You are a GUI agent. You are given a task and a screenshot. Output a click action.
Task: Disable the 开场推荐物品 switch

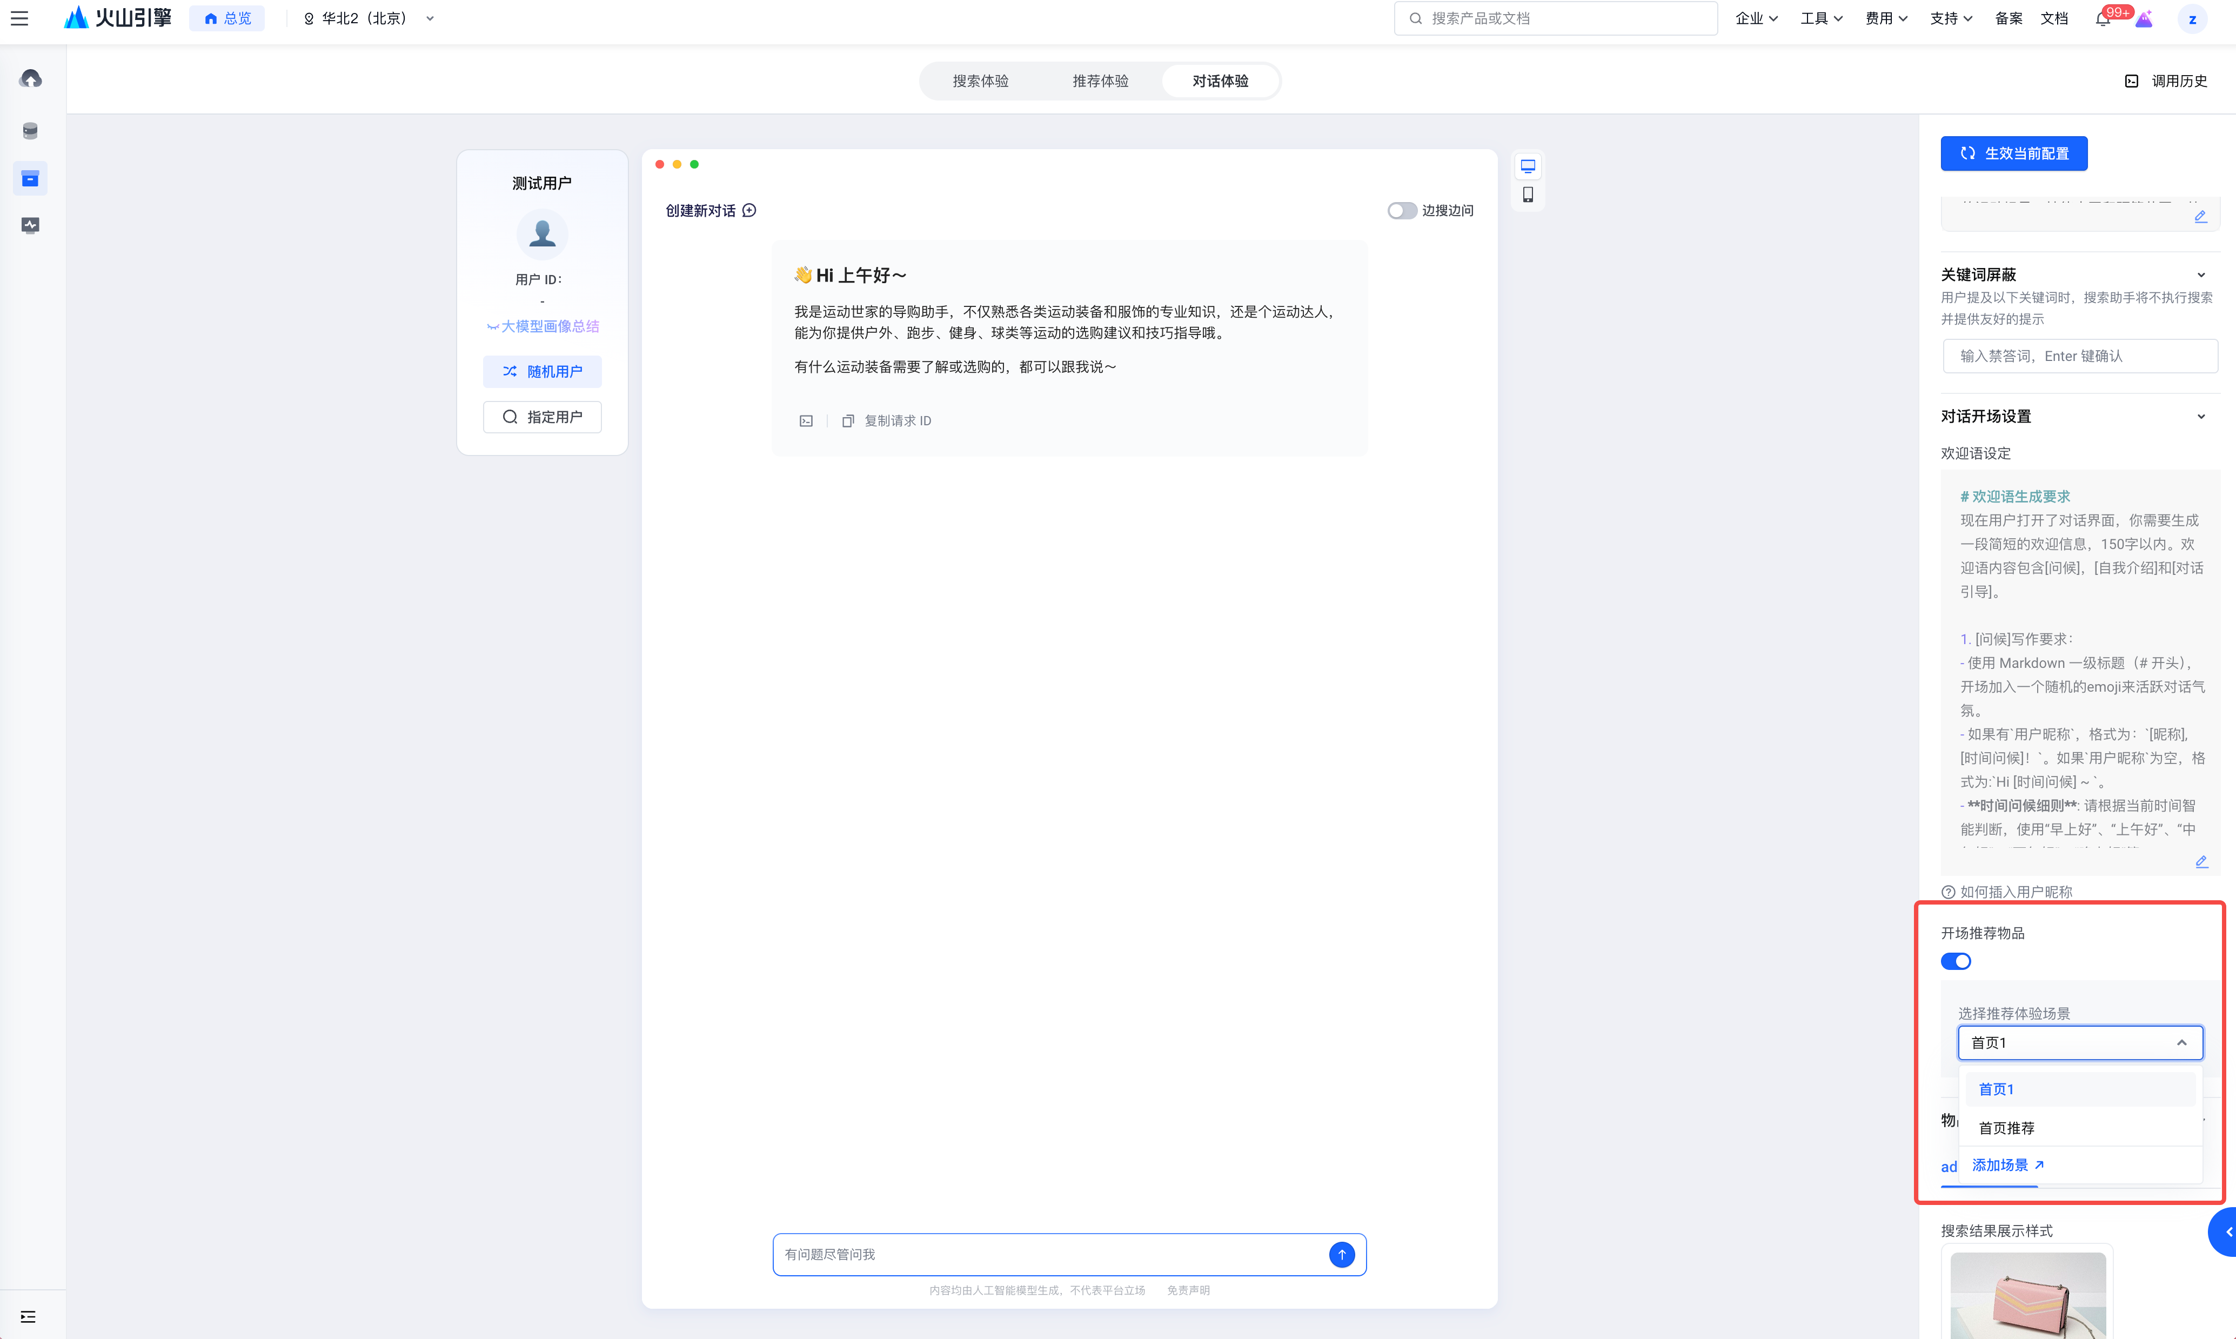click(1956, 961)
